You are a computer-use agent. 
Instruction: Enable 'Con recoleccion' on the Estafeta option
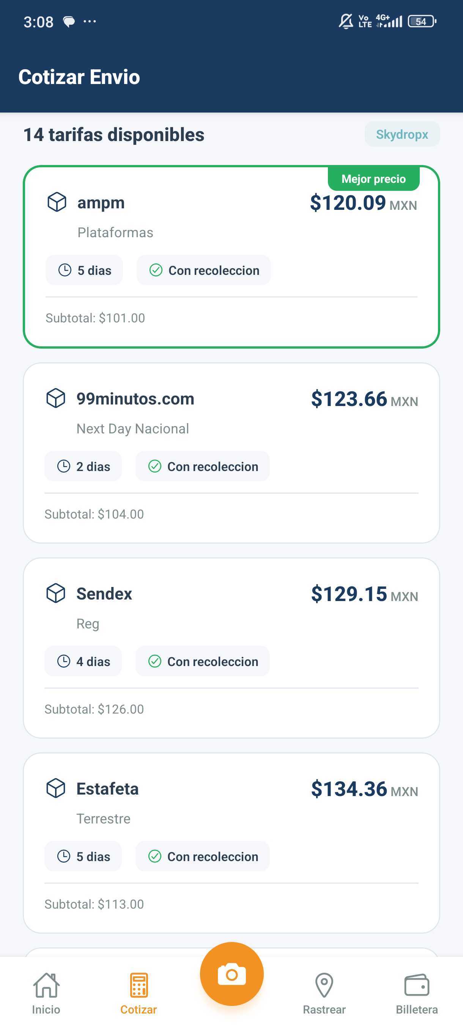point(202,857)
